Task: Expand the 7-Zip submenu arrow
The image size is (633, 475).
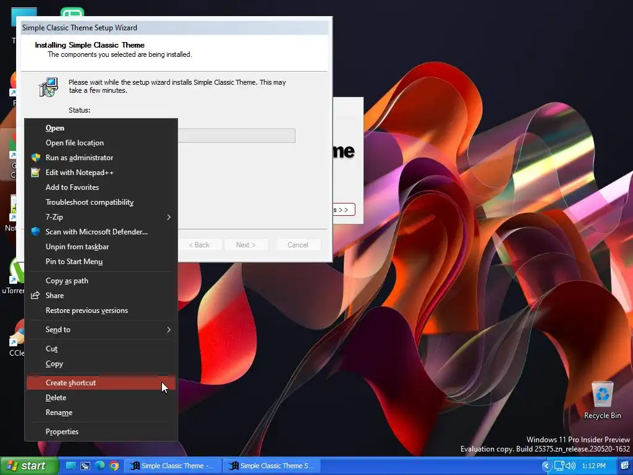Action: (x=169, y=217)
